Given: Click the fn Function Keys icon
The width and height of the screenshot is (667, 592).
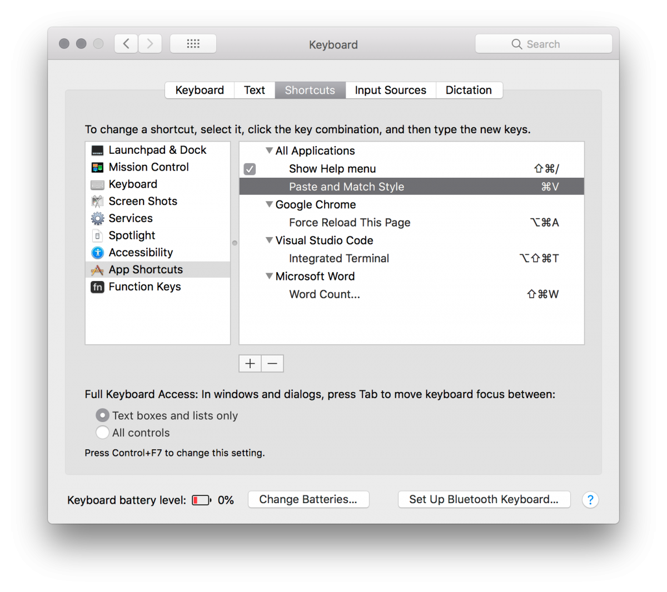Looking at the screenshot, I should pyautogui.click(x=97, y=287).
